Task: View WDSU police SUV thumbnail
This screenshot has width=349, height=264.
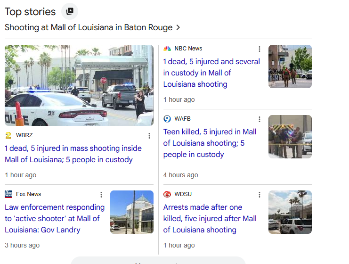Action: pyautogui.click(x=290, y=212)
